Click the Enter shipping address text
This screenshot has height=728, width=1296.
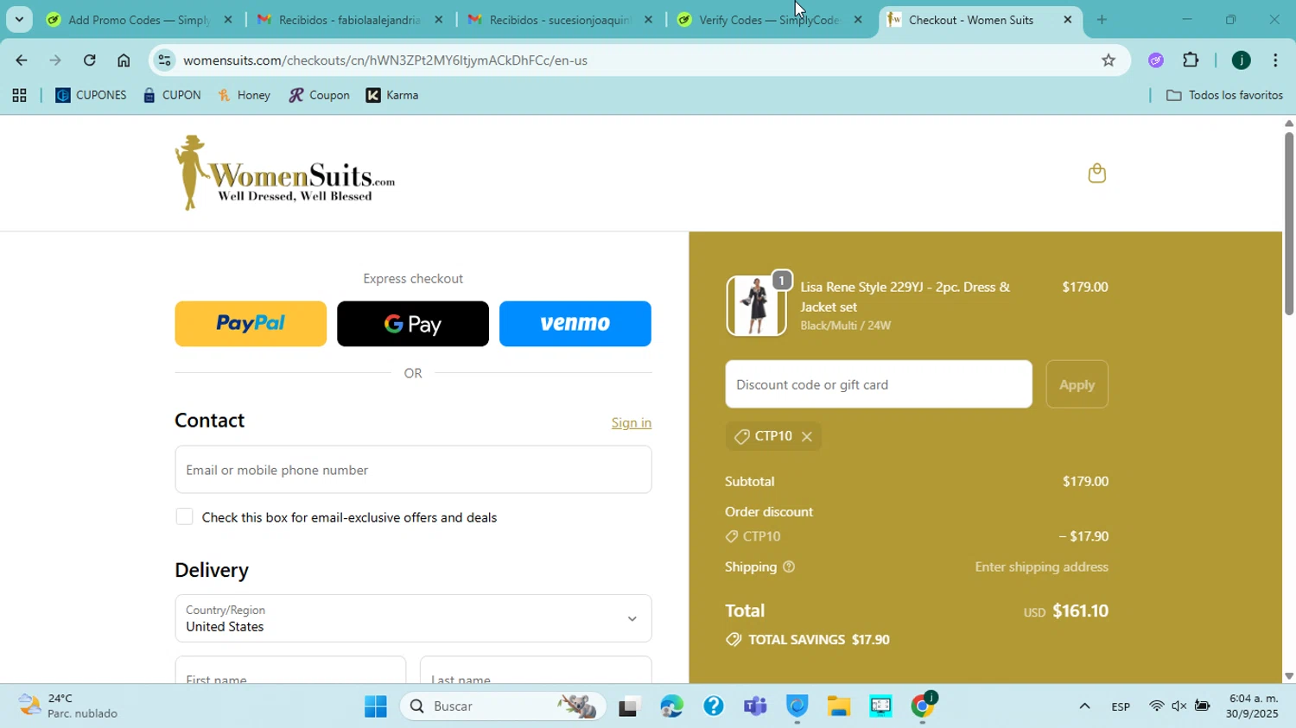pyautogui.click(x=1041, y=567)
